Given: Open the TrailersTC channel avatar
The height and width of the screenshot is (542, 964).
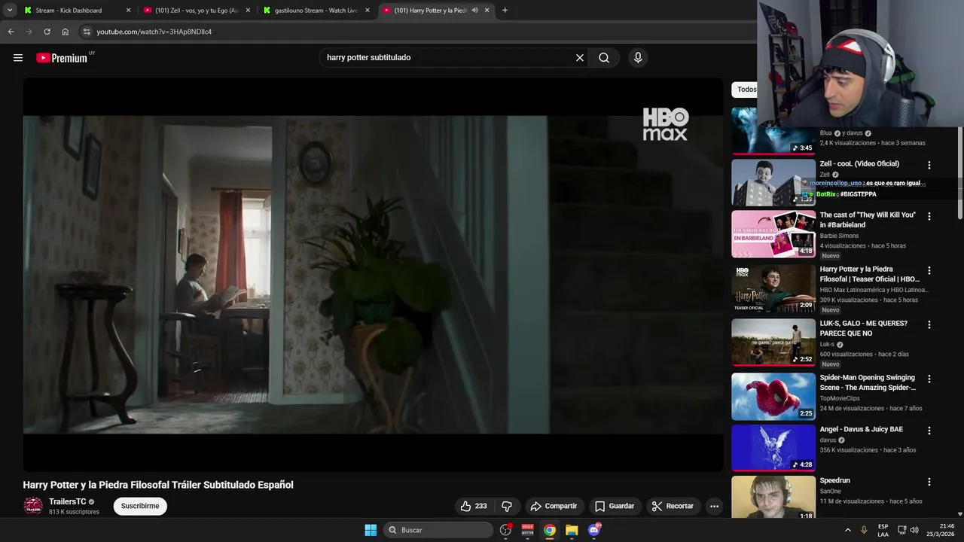Looking at the screenshot, I should tap(33, 506).
